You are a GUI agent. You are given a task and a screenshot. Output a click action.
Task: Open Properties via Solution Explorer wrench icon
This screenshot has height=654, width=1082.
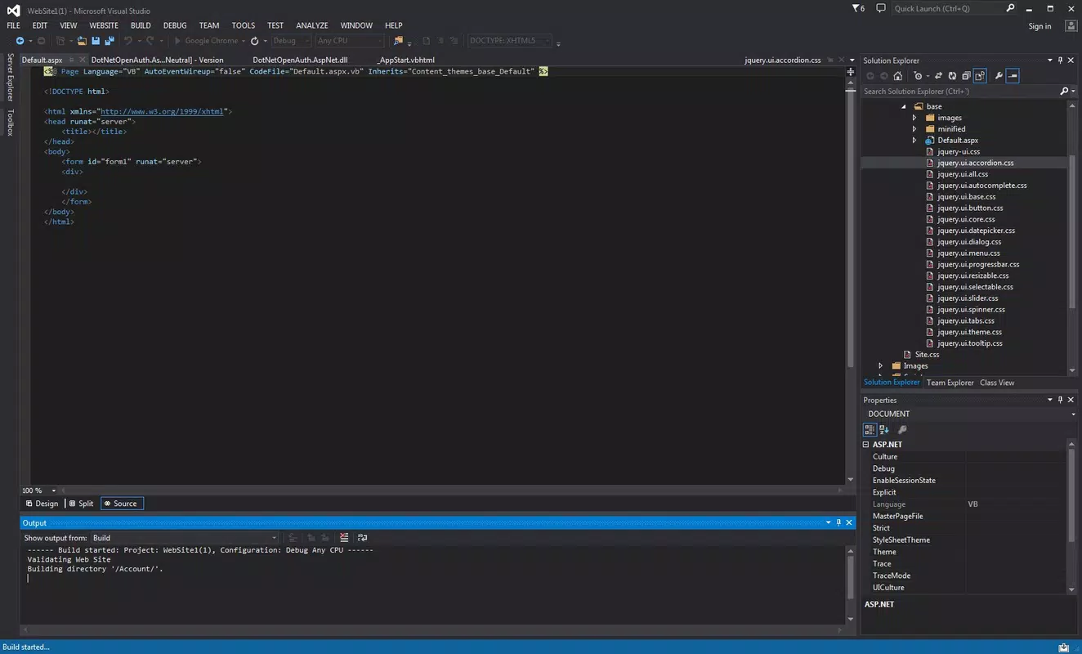tap(999, 76)
